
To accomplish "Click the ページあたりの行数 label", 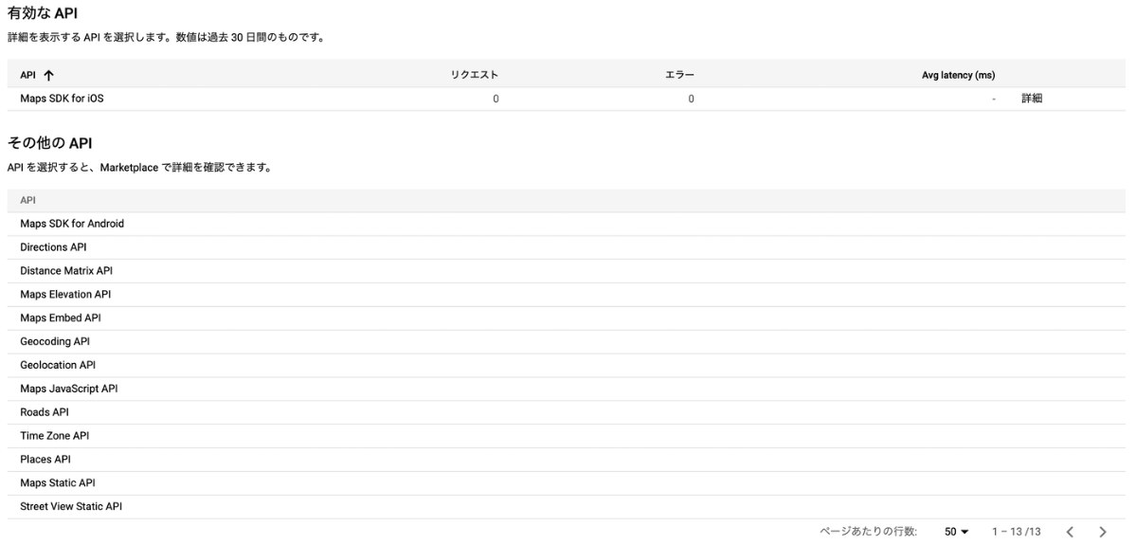I will [868, 532].
